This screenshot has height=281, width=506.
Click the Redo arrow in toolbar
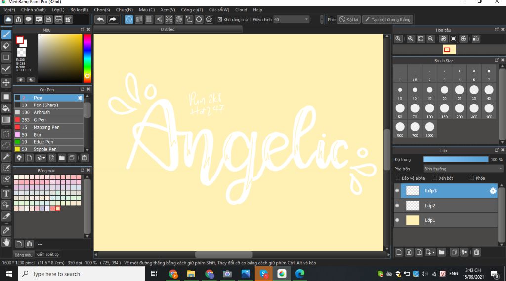pyautogui.click(x=112, y=20)
